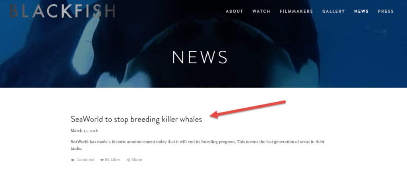Click the red arrow annotation
Viewport: 407px width, 175px height.
[x=248, y=109]
